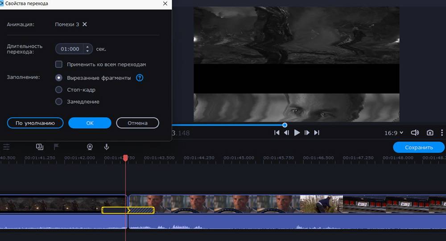This screenshot has width=446, height=241.
Task: Save the project with Сохранить
Action: [419, 148]
